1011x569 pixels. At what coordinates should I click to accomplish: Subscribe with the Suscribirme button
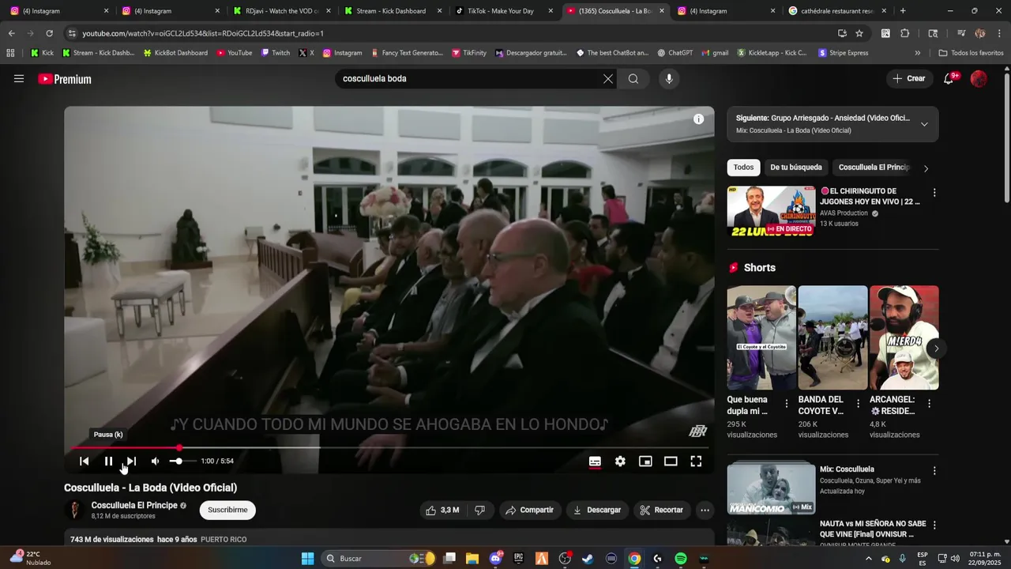point(227,511)
